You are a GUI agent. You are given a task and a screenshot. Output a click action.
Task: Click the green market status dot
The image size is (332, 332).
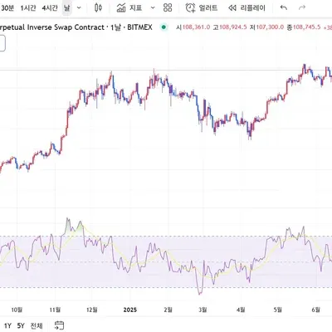164,27
